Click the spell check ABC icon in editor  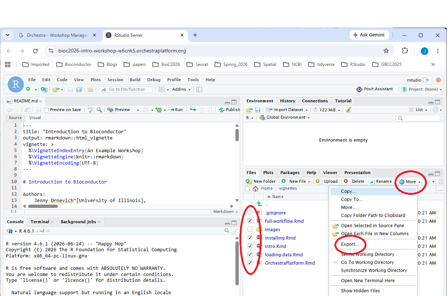(91, 110)
